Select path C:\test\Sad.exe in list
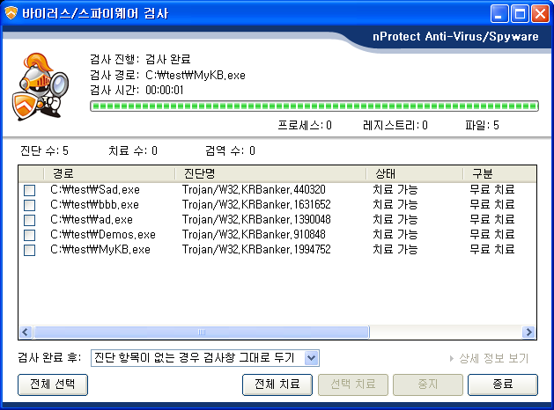Screen dimensions: 554x410 [95, 190]
